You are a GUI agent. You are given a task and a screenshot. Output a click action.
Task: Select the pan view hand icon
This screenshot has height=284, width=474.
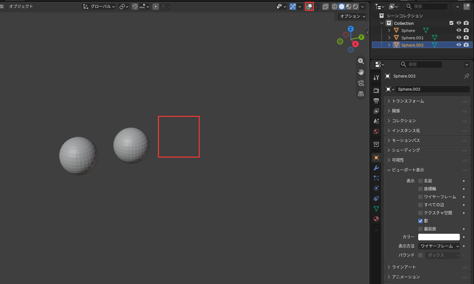point(361,72)
